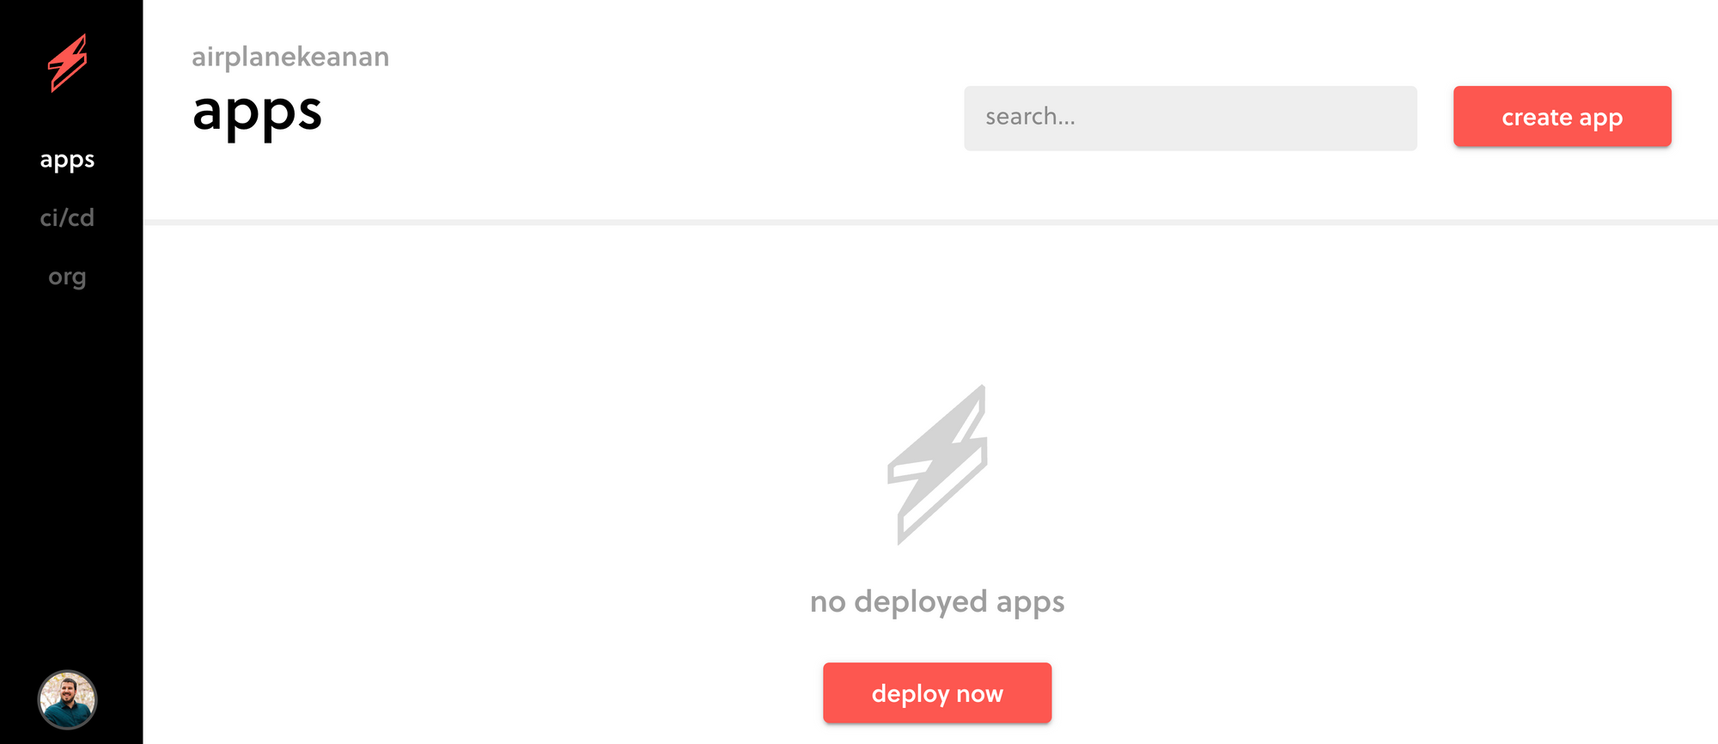Begin deployment using deploy now

click(937, 692)
